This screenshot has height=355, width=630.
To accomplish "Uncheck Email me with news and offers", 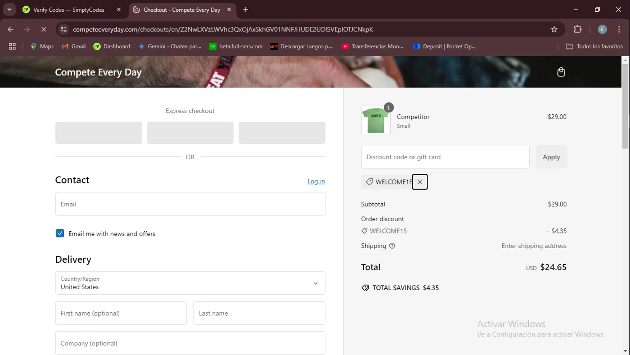I will (x=60, y=233).
